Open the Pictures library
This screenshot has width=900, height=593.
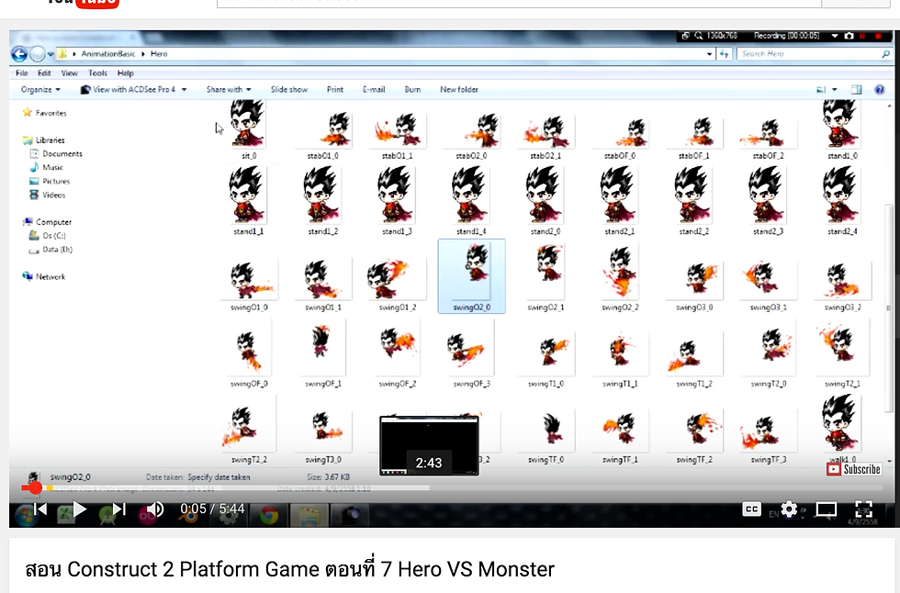(56, 181)
